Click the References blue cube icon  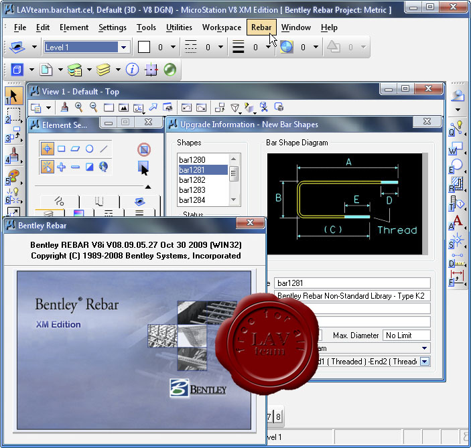click(x=17, y=70)
